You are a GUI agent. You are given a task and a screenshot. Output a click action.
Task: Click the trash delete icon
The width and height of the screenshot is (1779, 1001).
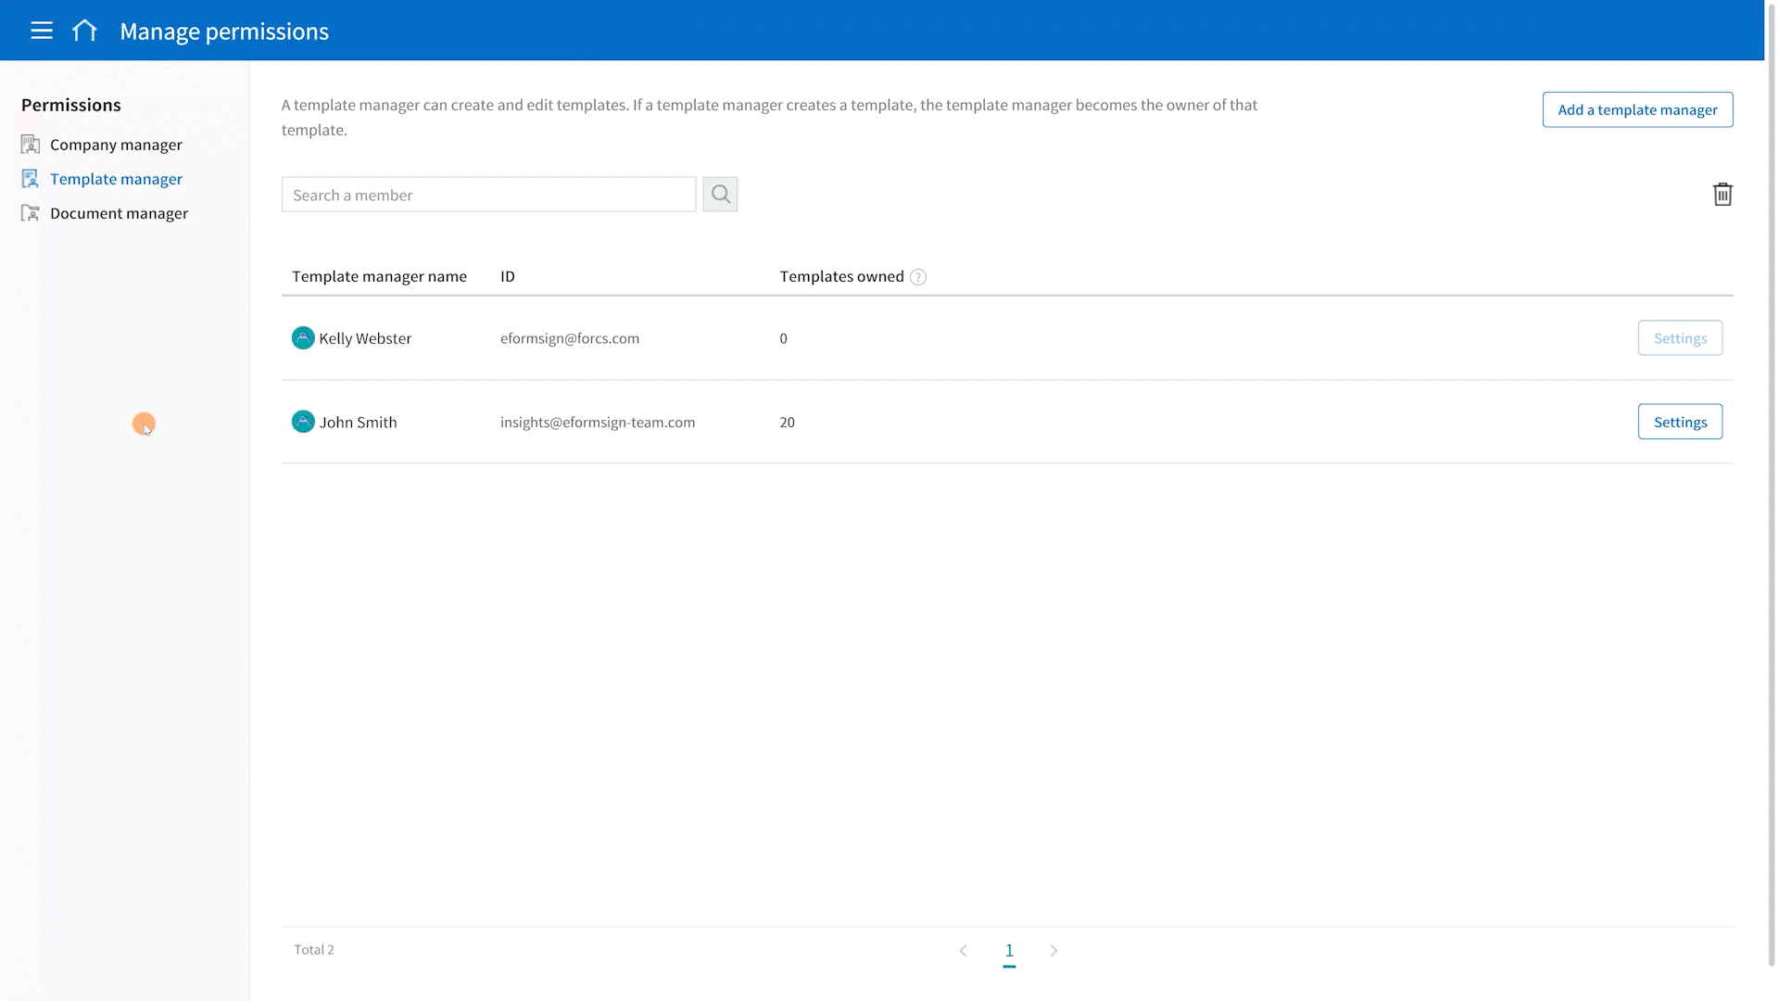point(1722,195)
